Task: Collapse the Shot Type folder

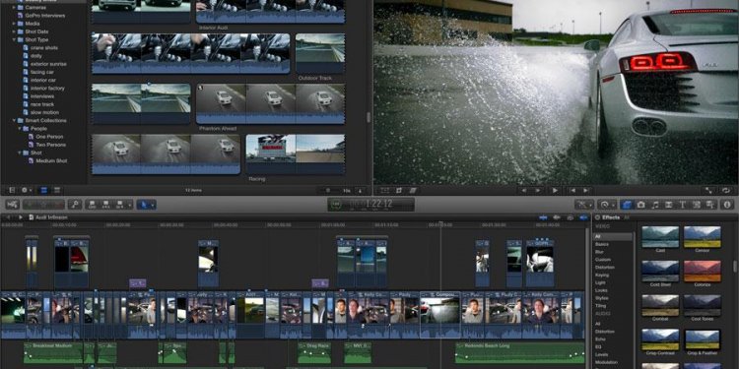Action: (15, 39)
